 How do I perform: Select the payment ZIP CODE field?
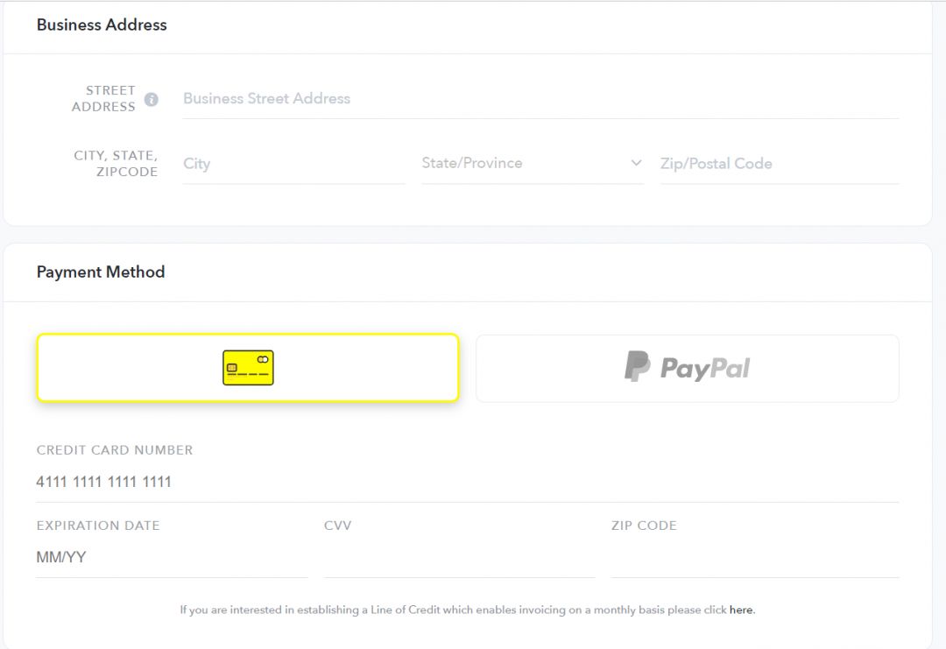[x=755, y=557]
